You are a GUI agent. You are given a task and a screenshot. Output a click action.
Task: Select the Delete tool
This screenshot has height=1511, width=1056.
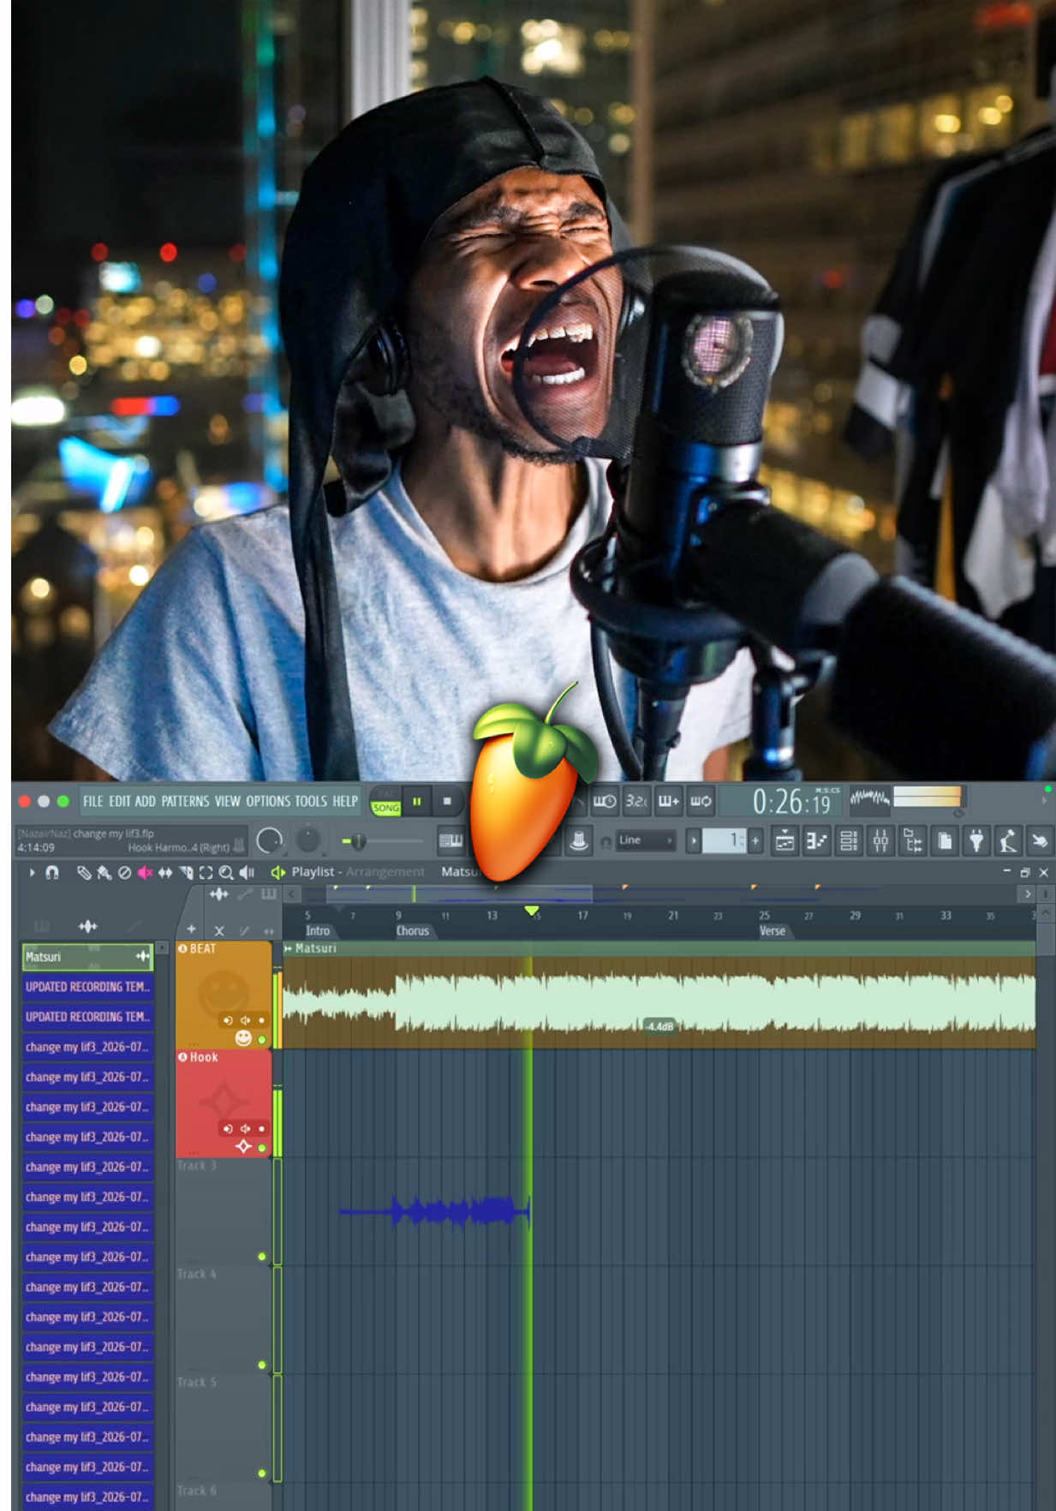pos(125,872)
